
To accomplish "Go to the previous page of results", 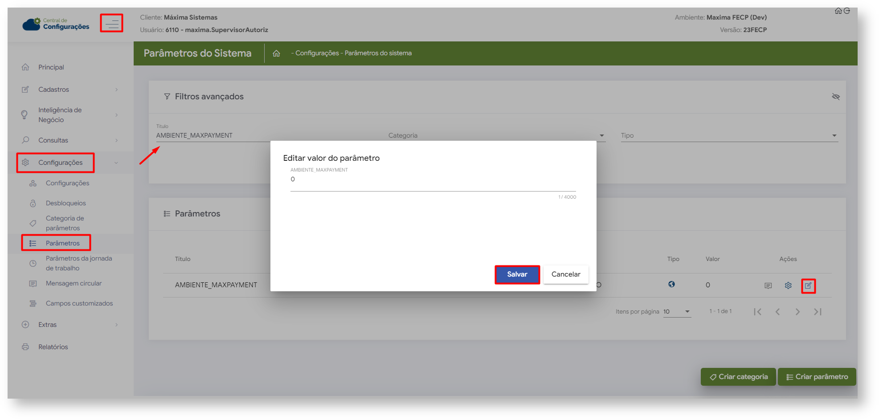I will [777, 312].
